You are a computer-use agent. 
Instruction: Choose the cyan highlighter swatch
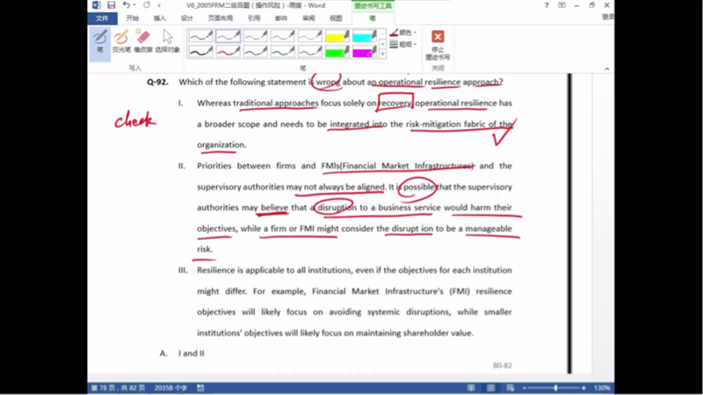365,36
